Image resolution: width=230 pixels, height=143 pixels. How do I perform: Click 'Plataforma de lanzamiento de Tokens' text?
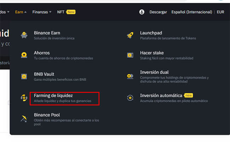point(168,38)
